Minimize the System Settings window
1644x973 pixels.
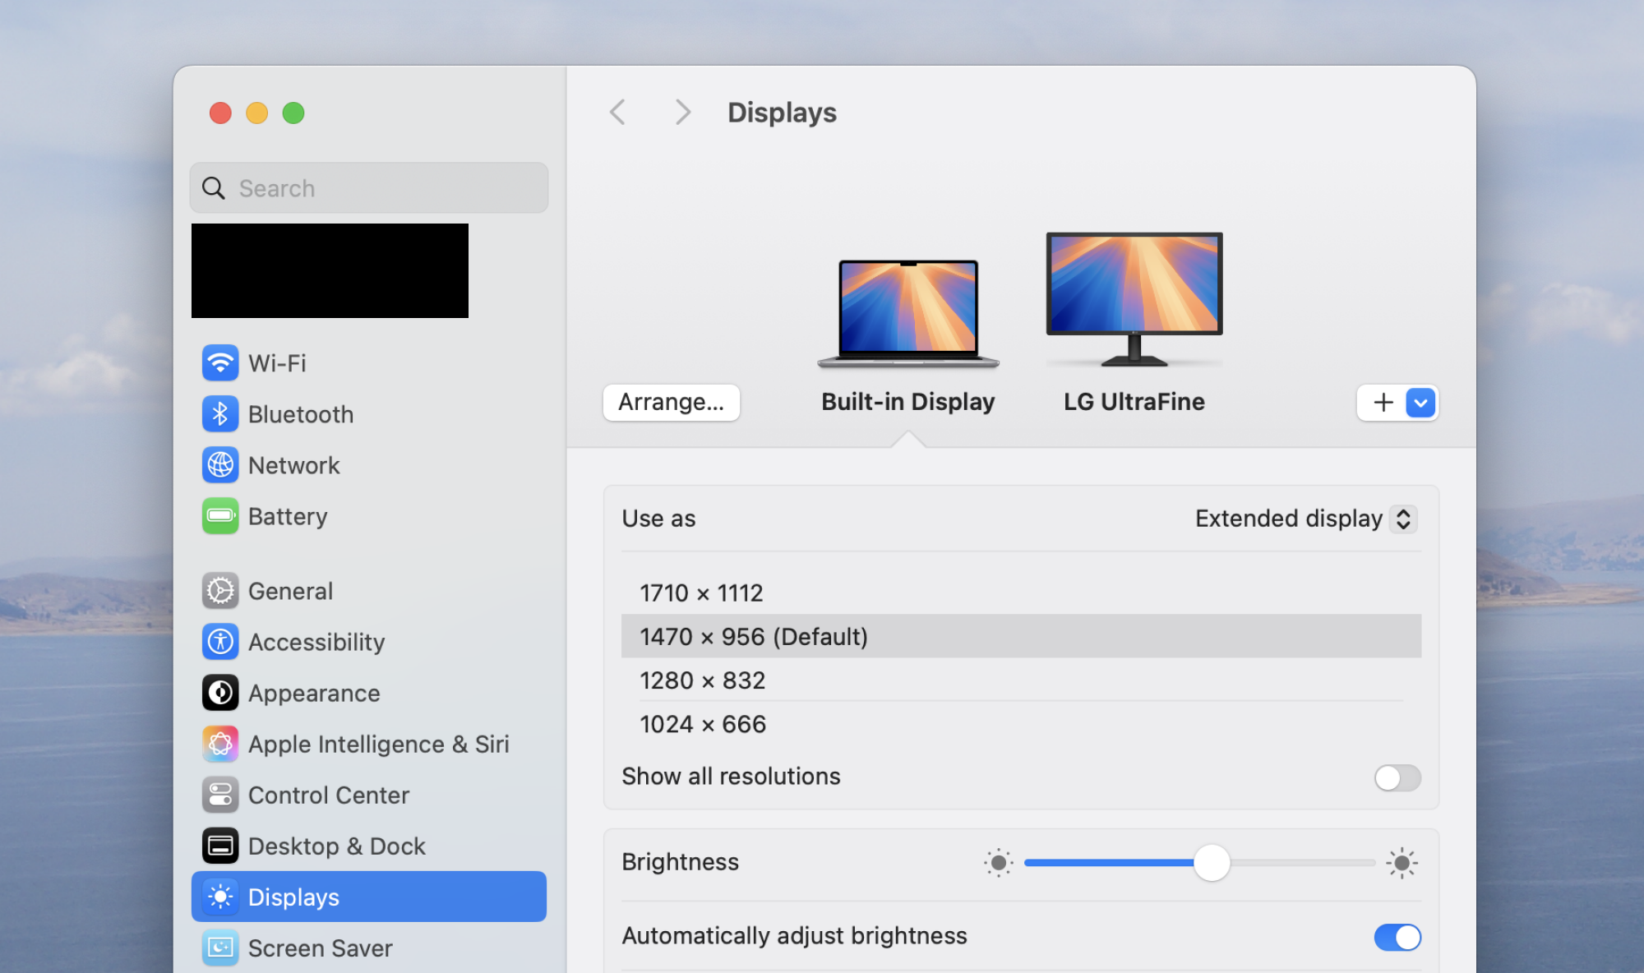[257, 113]
